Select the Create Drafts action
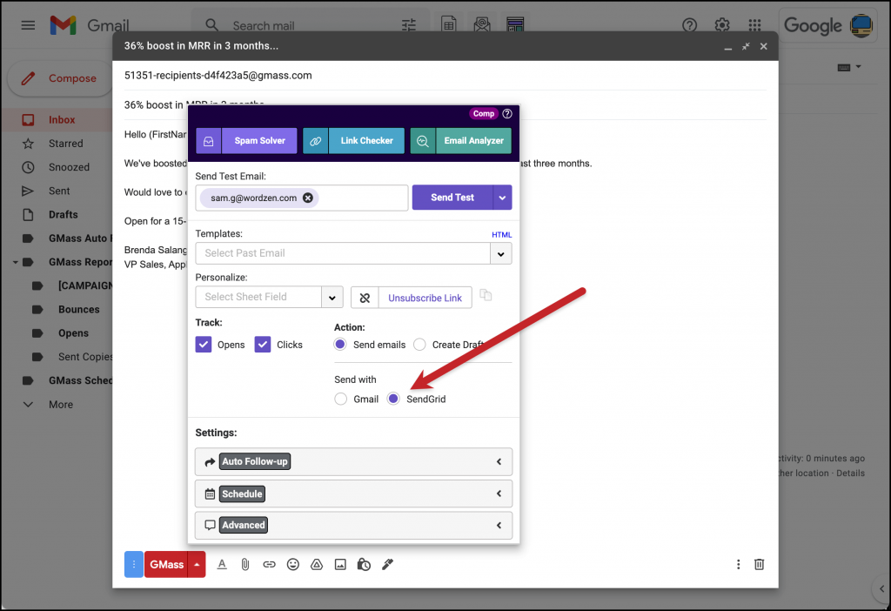This screenshot has height=611, width=891. (x=419, y=344)
